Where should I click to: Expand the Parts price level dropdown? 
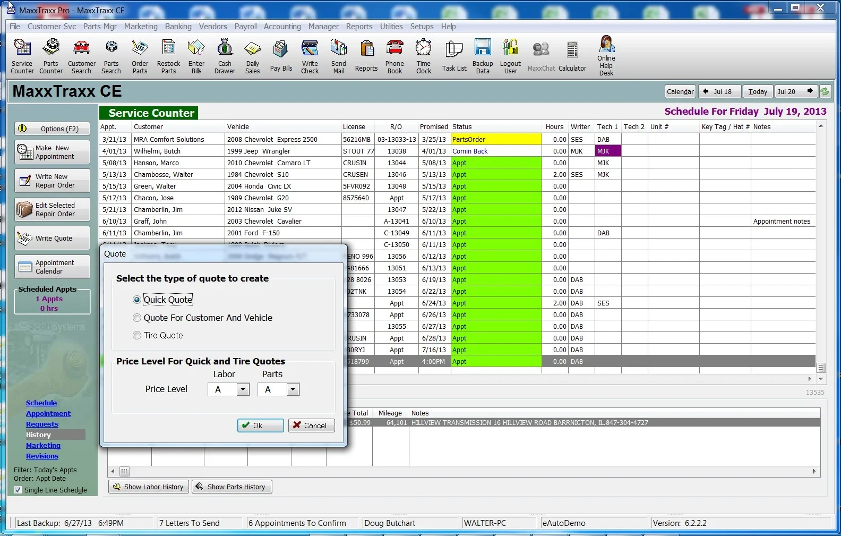(x=293, y=389)
